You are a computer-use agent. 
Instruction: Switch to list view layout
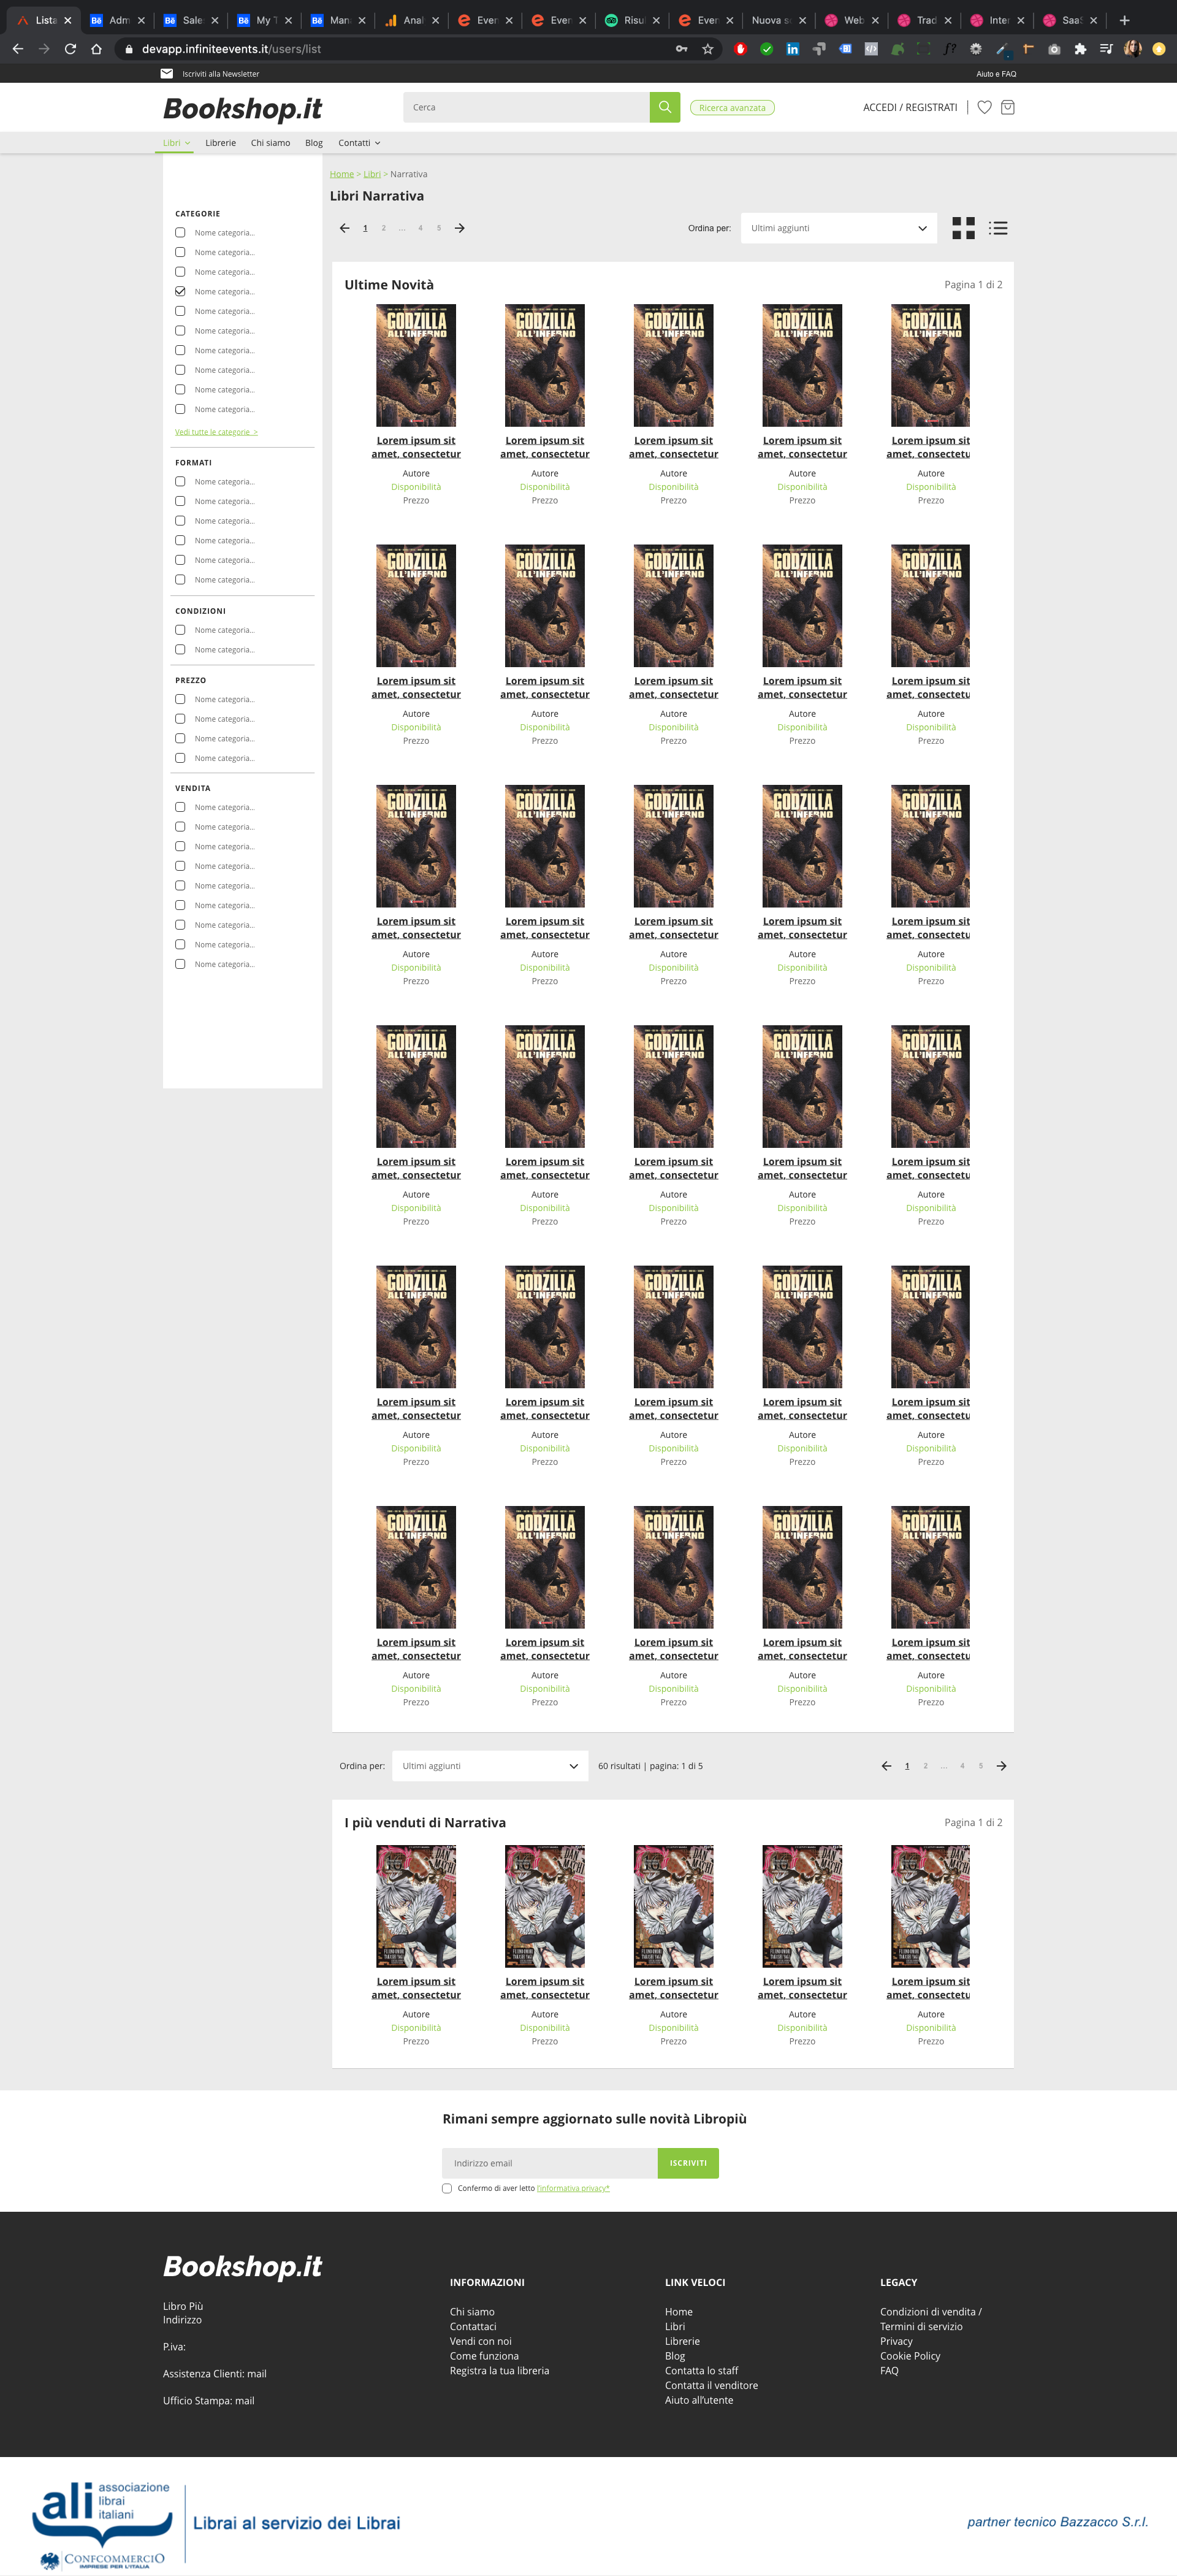point(998,228)
